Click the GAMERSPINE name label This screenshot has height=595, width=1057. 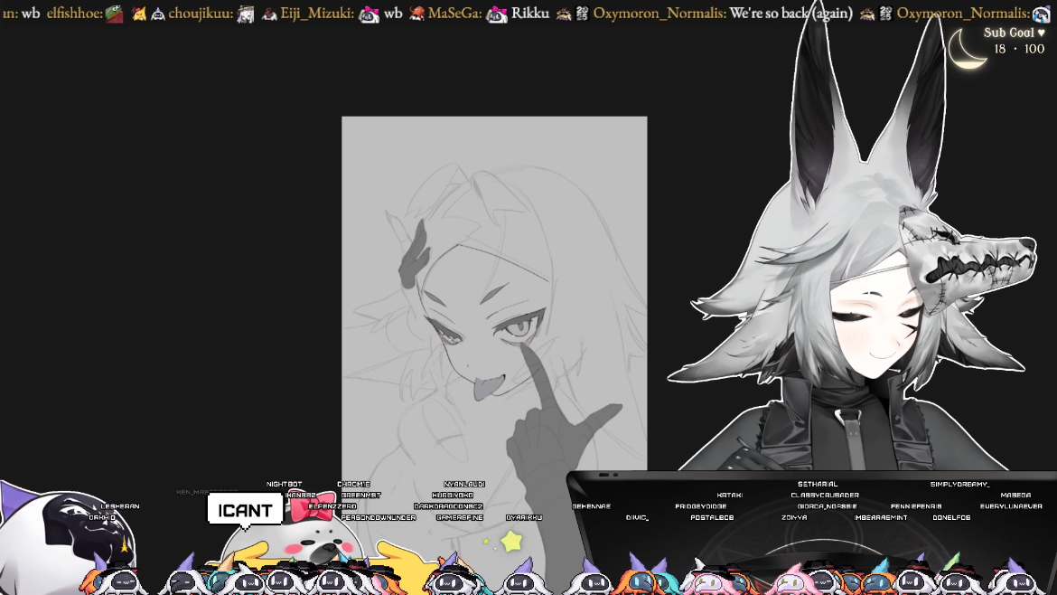(x=459, y=518)
